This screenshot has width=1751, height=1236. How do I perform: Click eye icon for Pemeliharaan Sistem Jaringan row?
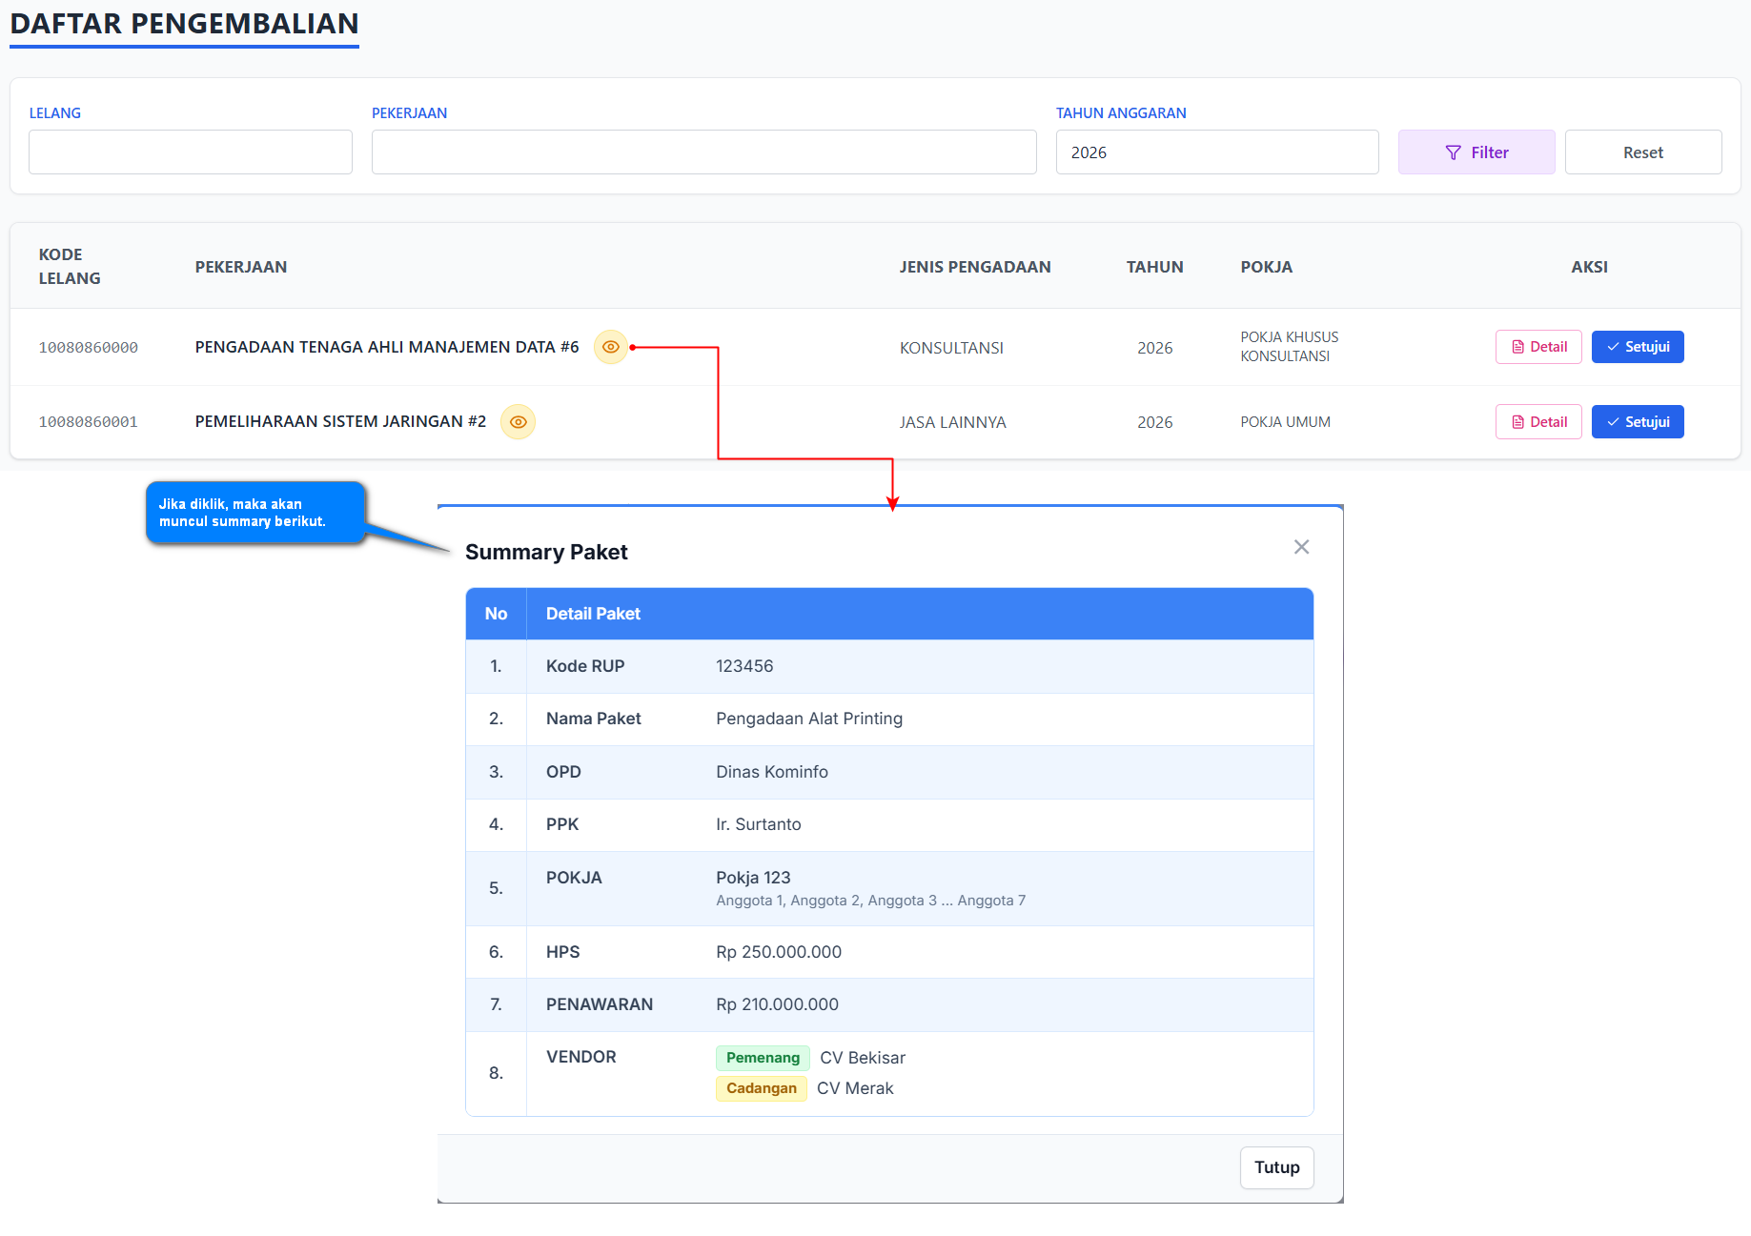[518, 422]
